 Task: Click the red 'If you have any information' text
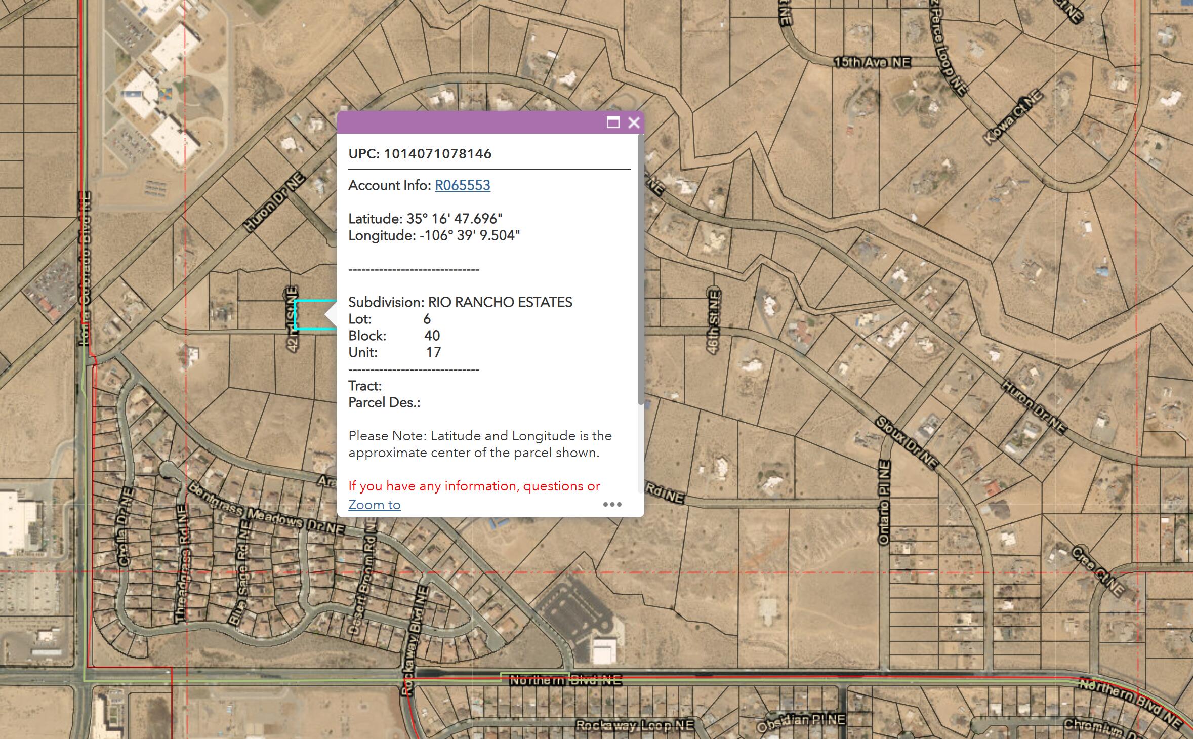point(474,486)
